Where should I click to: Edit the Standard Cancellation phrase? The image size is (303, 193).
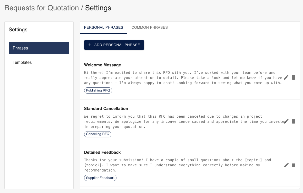[x=286, y=121]
